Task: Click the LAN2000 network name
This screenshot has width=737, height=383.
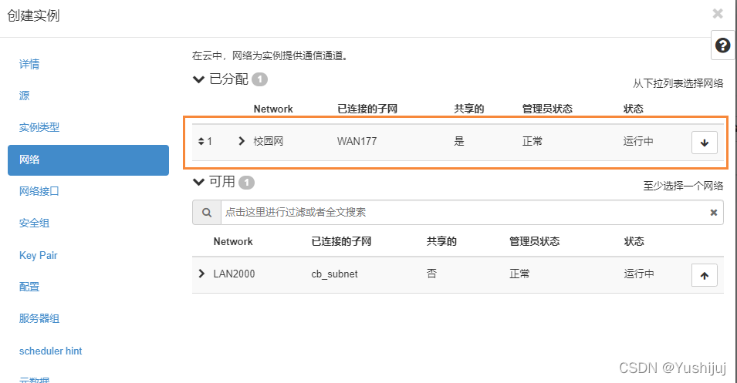Action: coord(234,274)
